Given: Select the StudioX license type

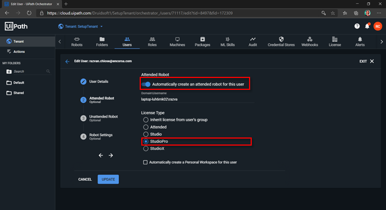Looking at the screenshot, I should pos(146,148).
